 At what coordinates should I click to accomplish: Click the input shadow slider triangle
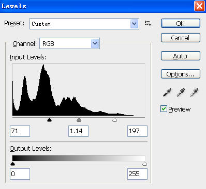[50, 120]
